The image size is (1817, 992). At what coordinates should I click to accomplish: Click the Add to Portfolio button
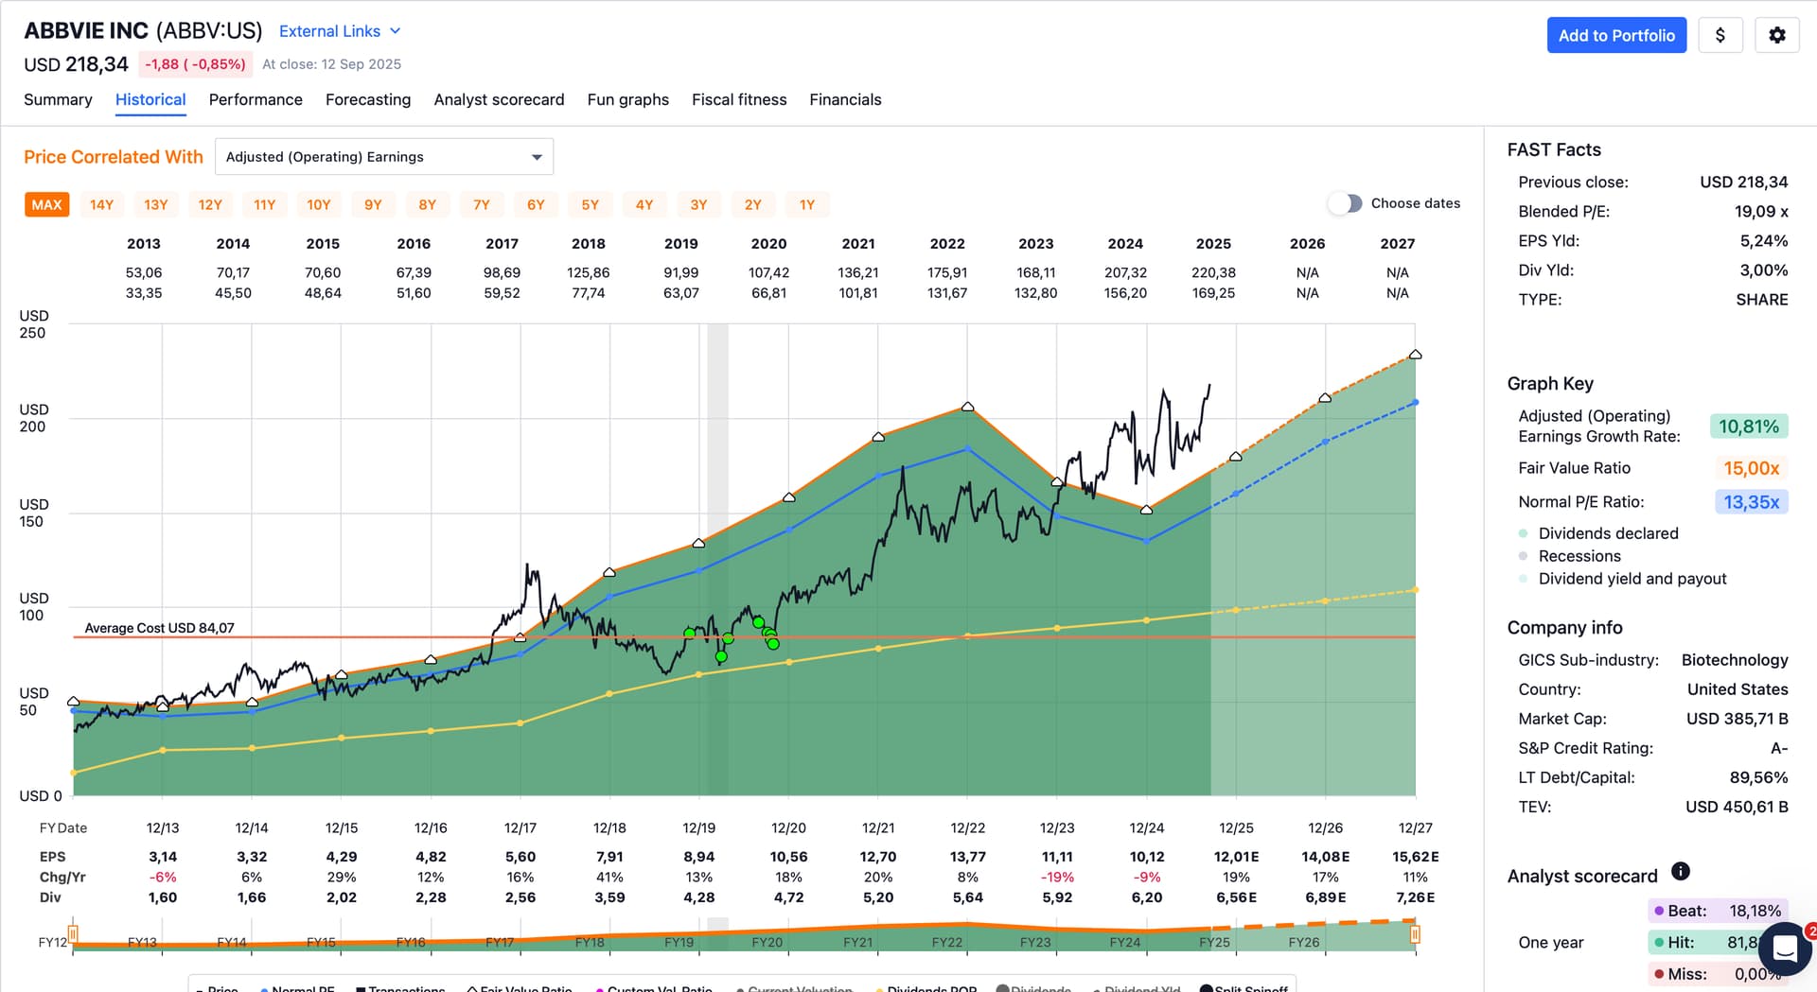point(1615,35)
